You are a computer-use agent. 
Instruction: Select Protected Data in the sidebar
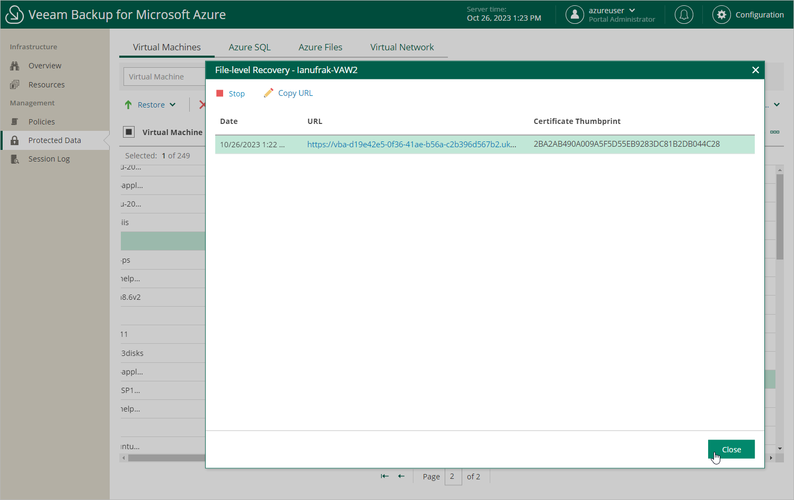[55, 140]
